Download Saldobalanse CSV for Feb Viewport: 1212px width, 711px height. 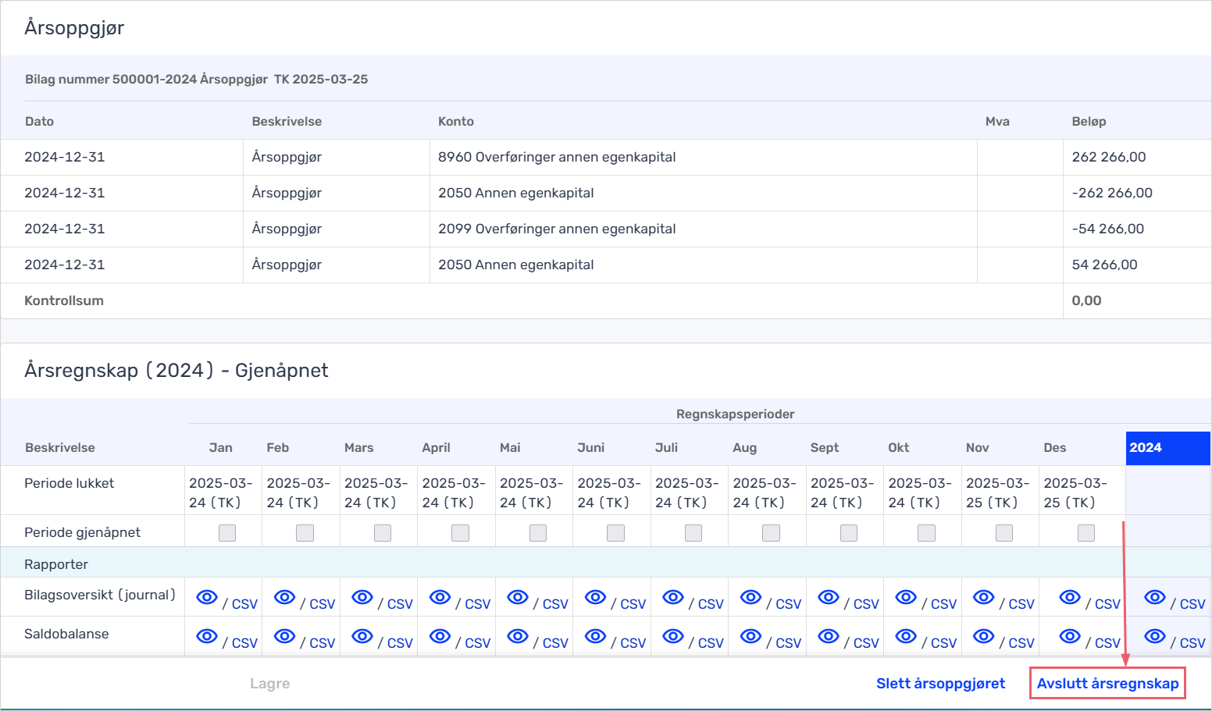click(323, 643)
